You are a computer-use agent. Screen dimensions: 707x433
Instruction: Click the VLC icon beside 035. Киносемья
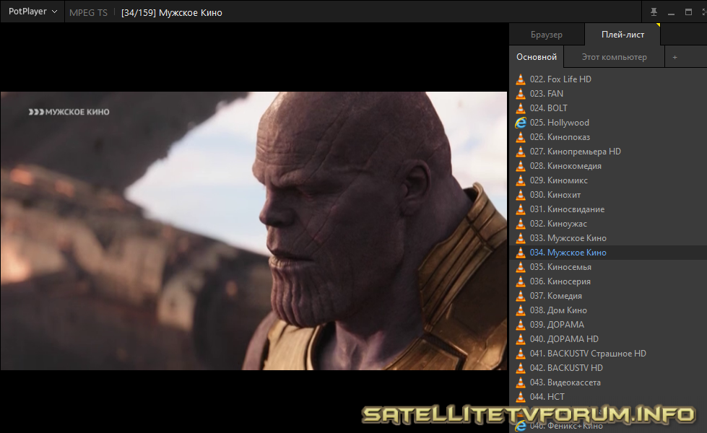[x=521, y=267]
